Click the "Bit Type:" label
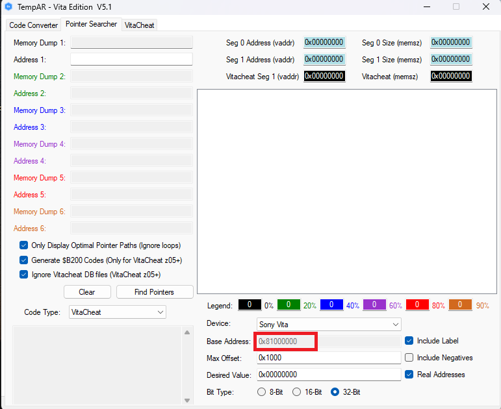Image resolution: width=501 pixels, height=409 pixels. 220,392
